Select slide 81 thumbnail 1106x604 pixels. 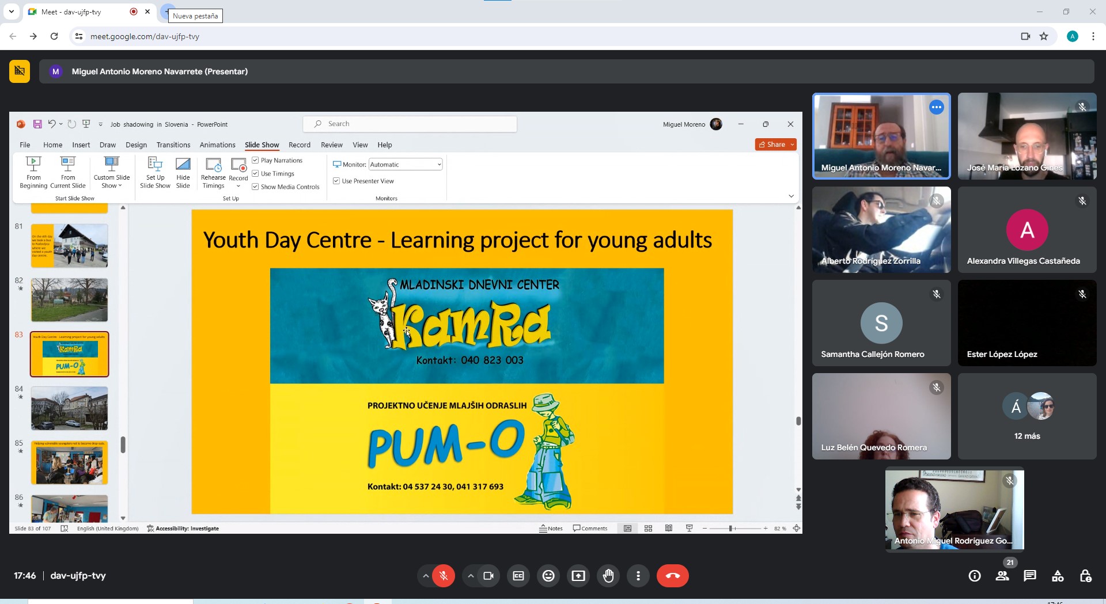[x=69, y=246]
